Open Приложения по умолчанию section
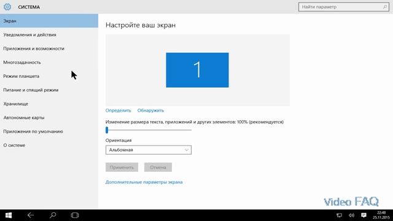The height and width of the screenshot is (221, 393). [x=49, y=131]
